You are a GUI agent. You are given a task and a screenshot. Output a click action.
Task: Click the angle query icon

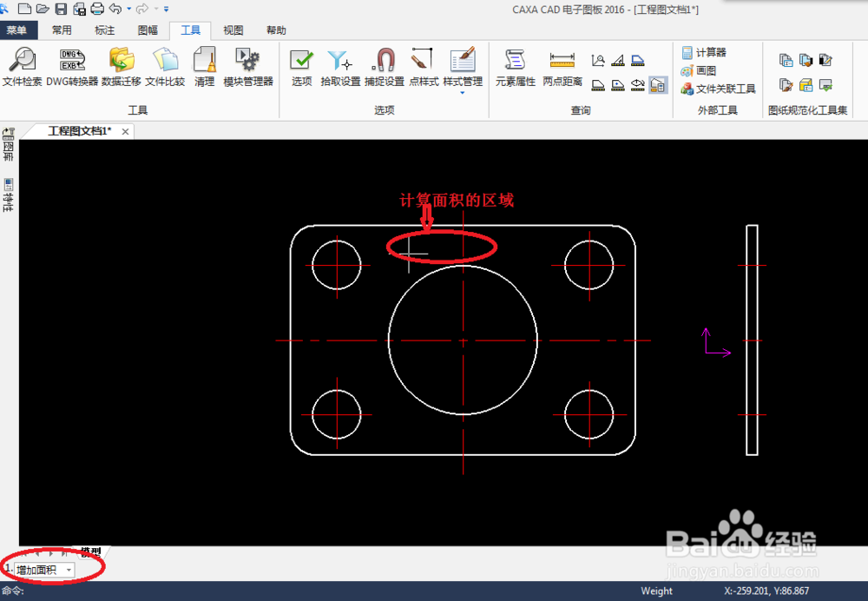point(618,60)
